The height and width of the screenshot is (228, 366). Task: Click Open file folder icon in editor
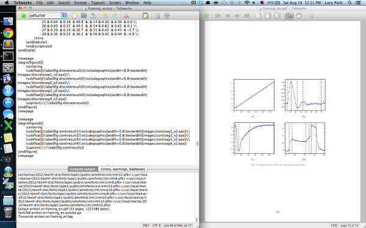point(84,16)
